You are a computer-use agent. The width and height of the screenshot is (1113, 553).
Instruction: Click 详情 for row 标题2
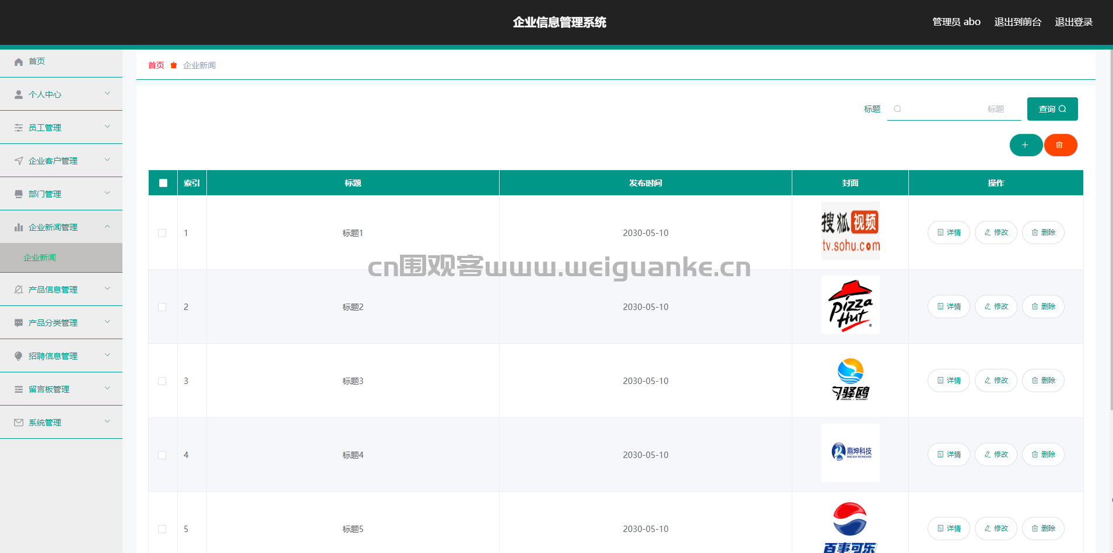(x=949, y=307)
